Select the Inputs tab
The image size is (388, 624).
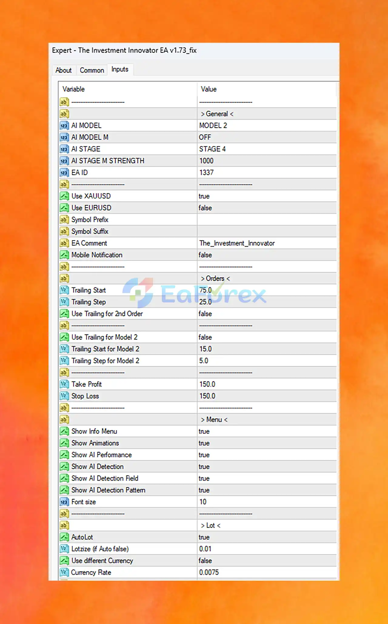[120, 69]
